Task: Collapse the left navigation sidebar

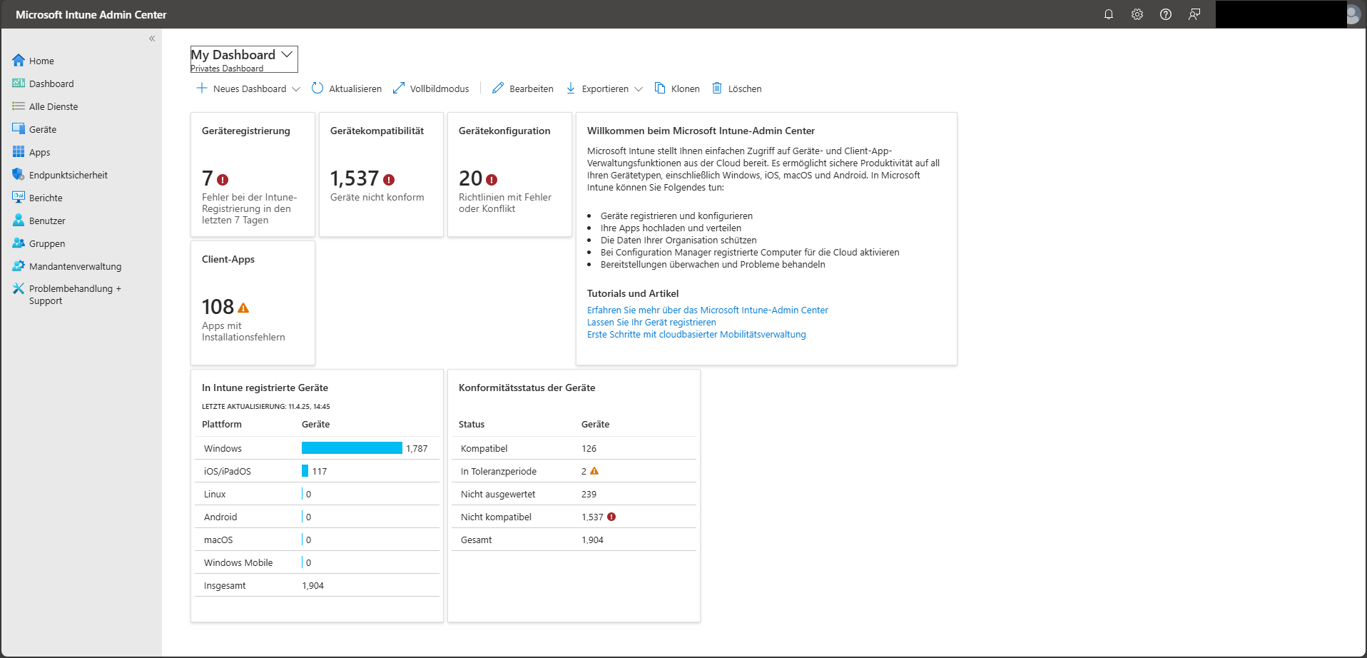Action: 152,39
